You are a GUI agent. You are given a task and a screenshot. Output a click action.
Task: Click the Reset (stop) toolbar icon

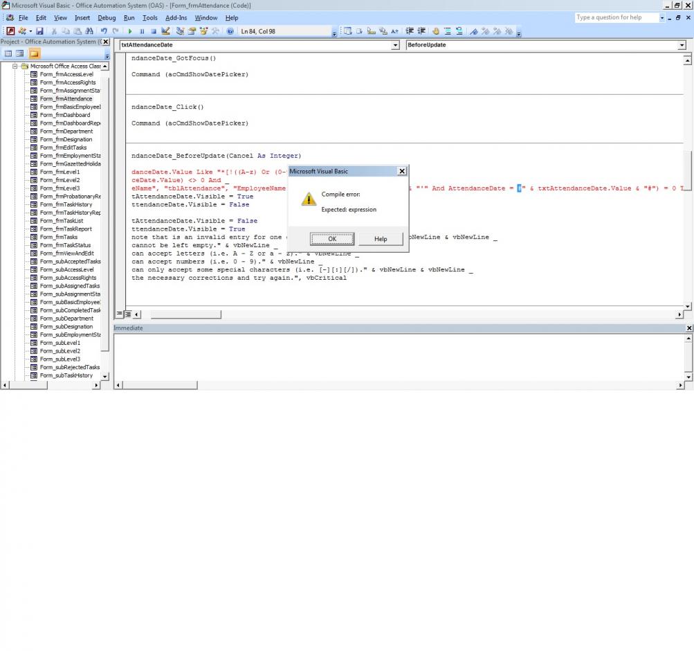pyautogui.click(x=154, y=31)
